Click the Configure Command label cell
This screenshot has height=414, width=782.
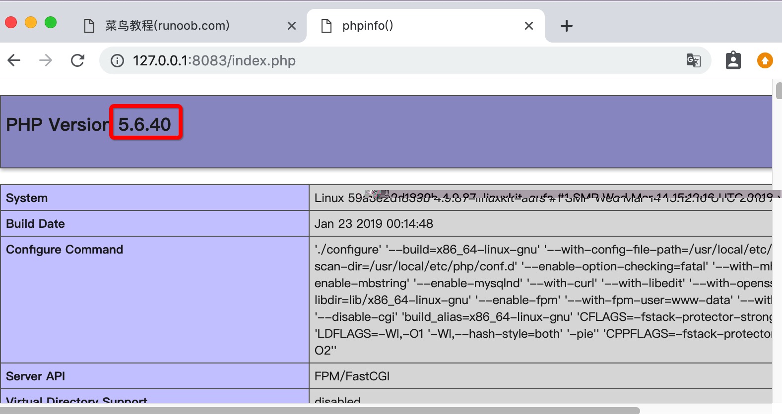coord(65,250)
